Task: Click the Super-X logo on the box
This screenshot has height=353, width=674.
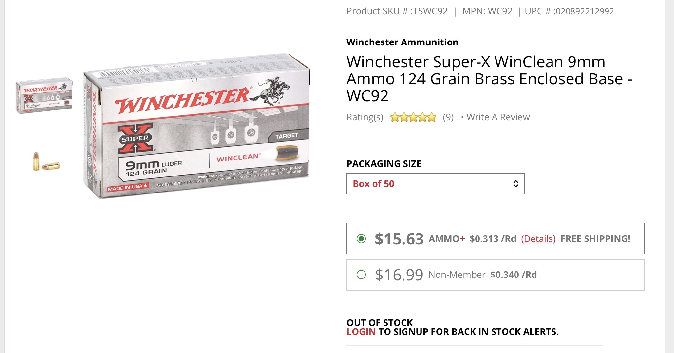Action: tap(135, 138)
